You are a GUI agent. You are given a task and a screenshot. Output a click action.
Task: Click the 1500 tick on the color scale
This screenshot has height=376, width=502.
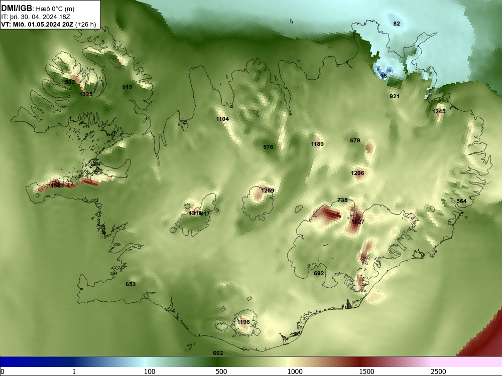(366, 371)
